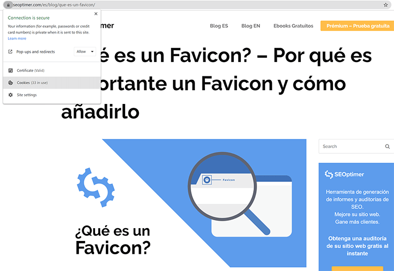Click the cookie icon
Screen dimensions: 394x271
coord(10,83)
